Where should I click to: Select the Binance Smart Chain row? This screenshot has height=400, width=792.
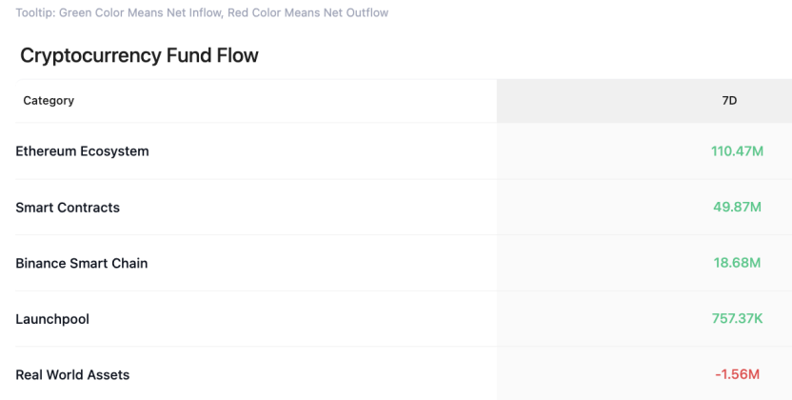(404, 263)
